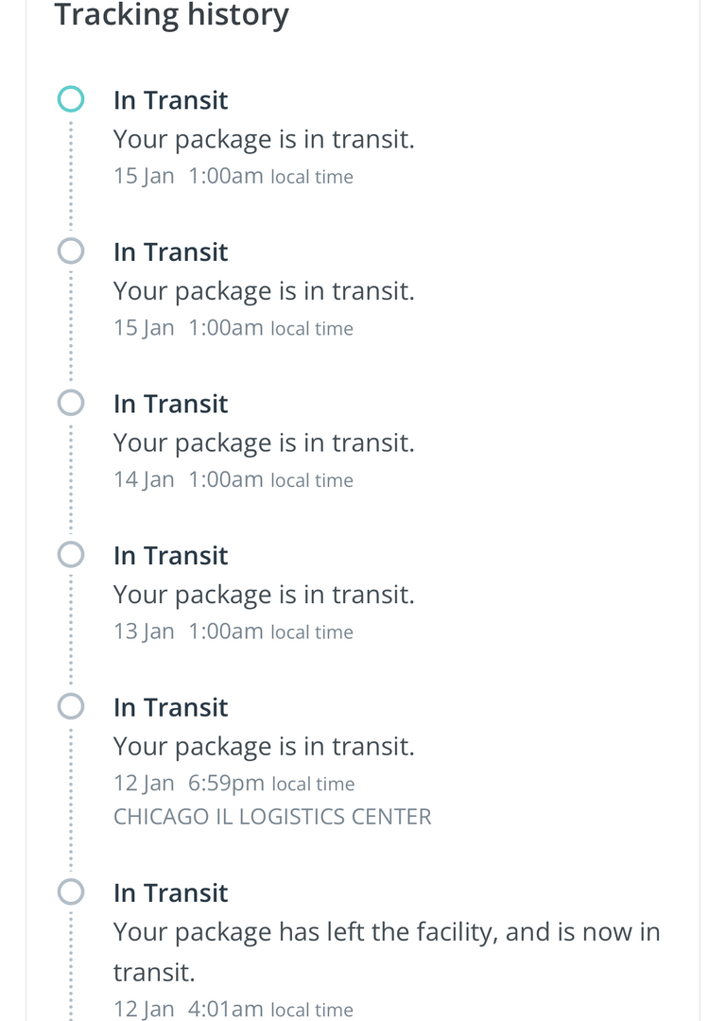Click the Tracking history heading
The width and height of the screenshot is (726, 1021).
[x=171, y=15]
